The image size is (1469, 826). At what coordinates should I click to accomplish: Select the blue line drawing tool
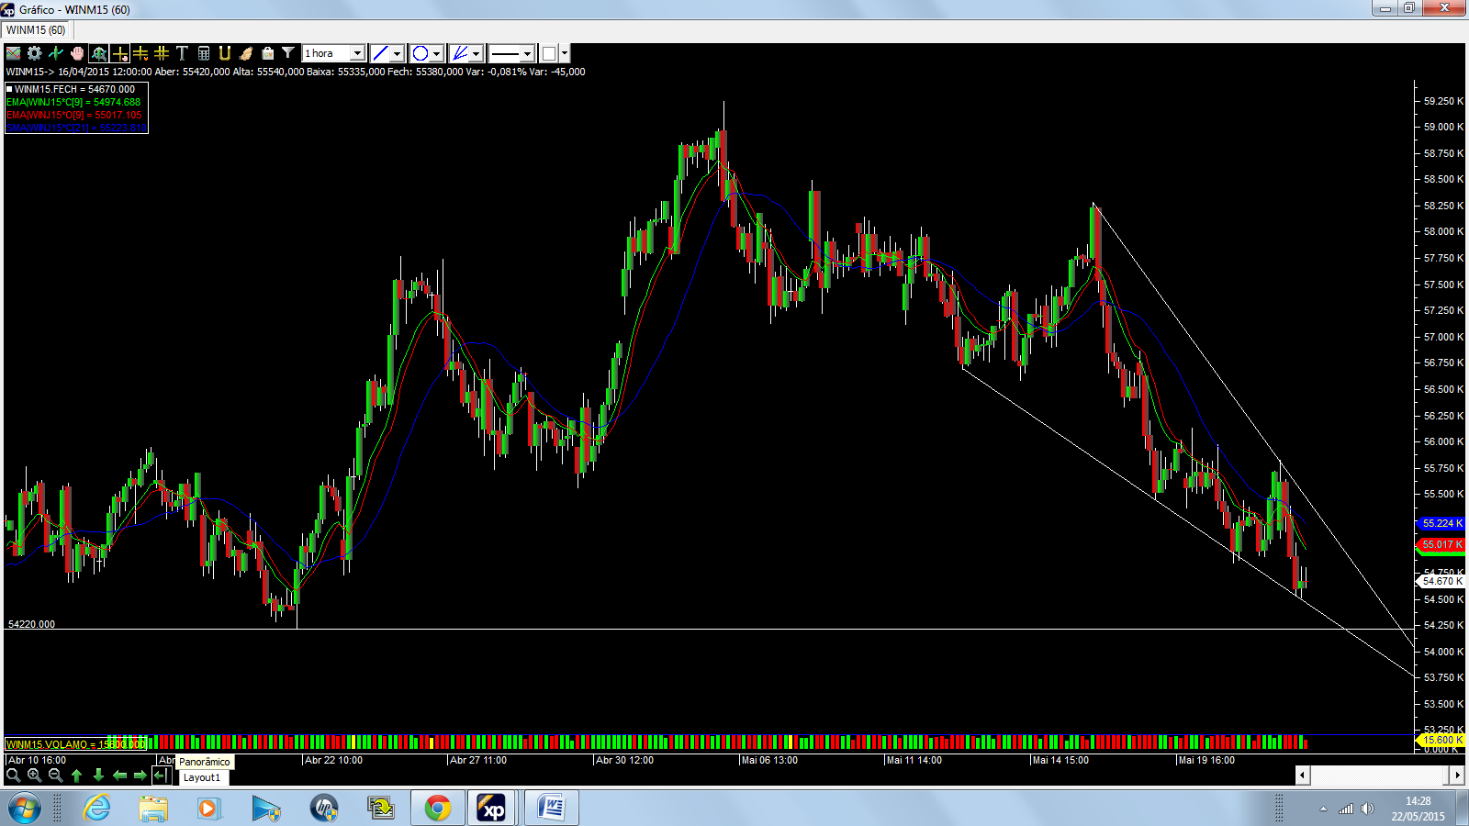(x=380, y=53)
